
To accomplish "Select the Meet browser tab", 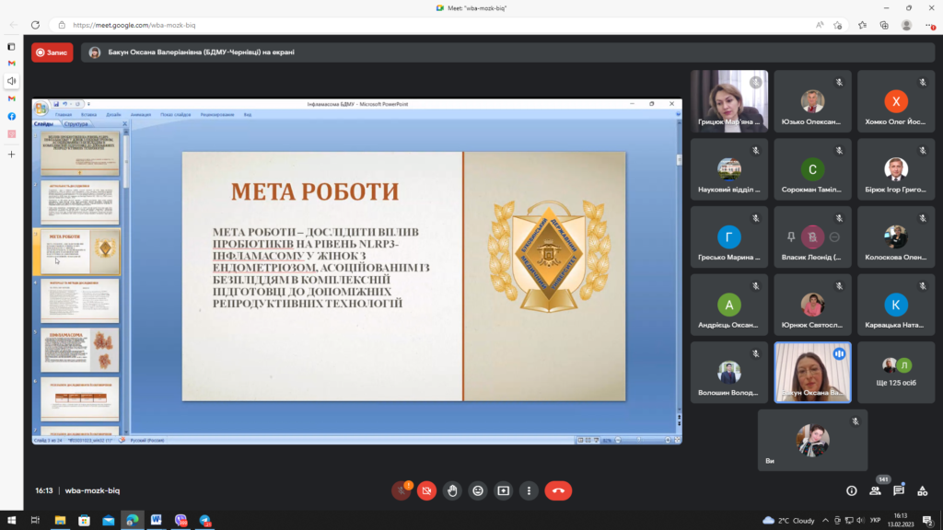I will [x=471, y=7].
